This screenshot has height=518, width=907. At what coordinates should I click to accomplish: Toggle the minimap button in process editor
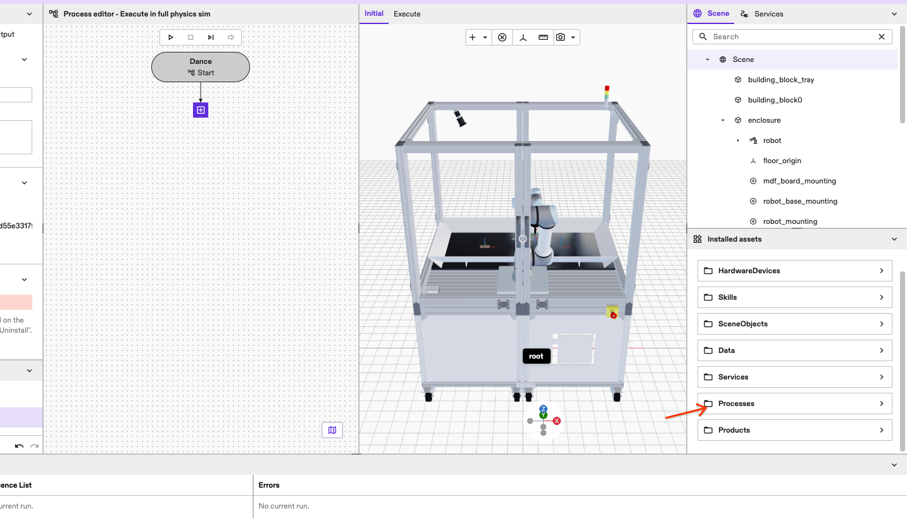(x=332, y=430)
